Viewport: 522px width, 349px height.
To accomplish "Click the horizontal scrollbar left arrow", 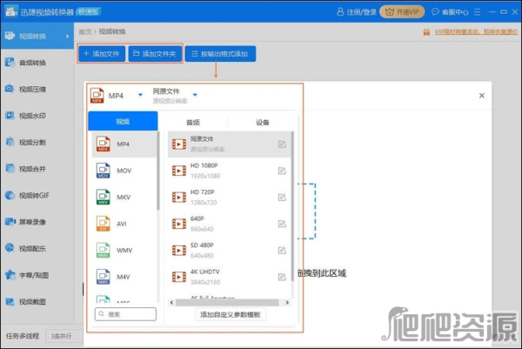I will [x=171, y=302].
